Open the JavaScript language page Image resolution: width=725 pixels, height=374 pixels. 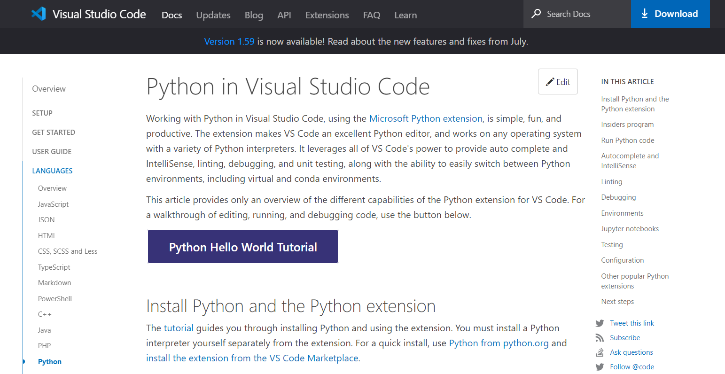pyautogui.click(x=53, y=204)
